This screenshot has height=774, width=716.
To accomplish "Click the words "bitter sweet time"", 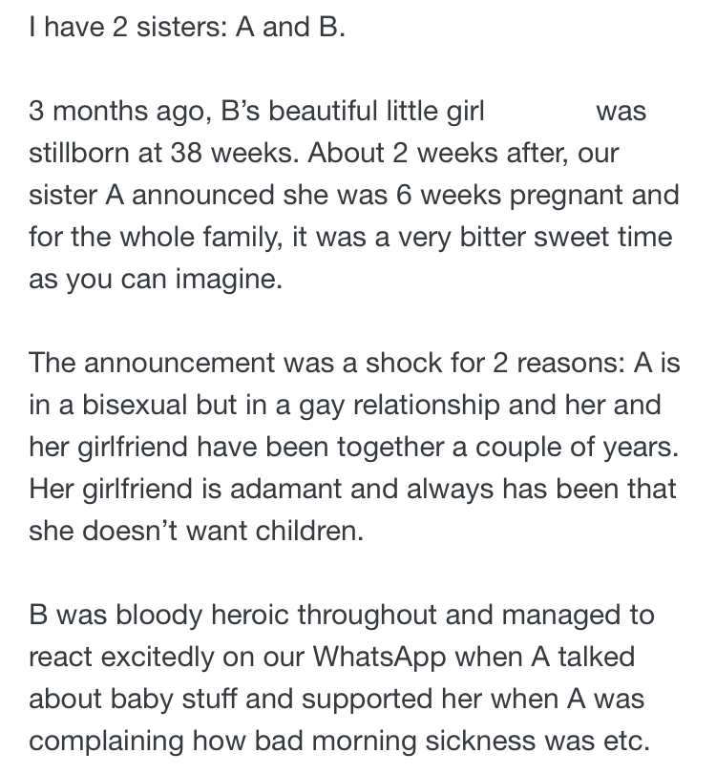I will [566, 237].
